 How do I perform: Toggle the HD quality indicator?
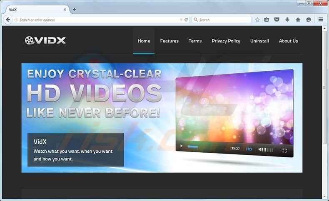[249, 149]
